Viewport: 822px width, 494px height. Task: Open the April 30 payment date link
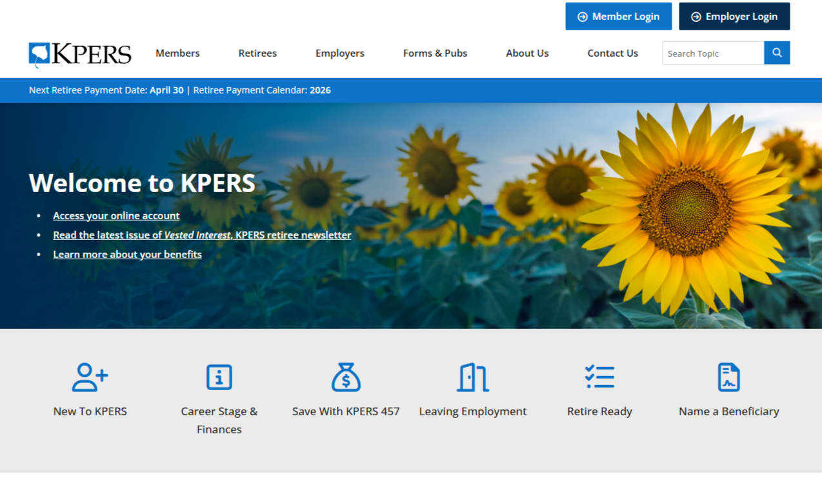(x=166, y=90)
